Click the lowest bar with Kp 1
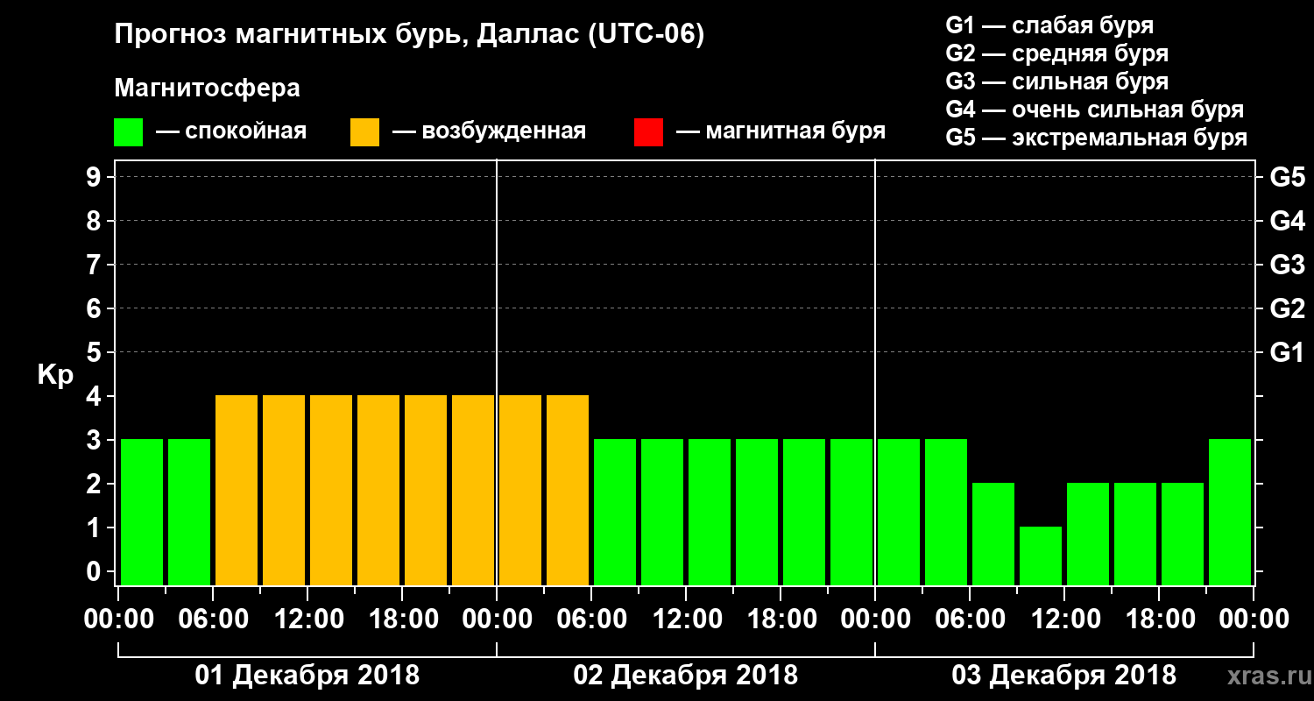The height and width of the screenshot is (701, 1314). pyautogui.click(x=1041, y=556)
